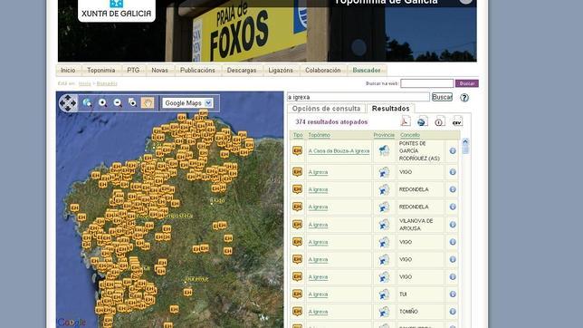This screenshot has width=583, height=328.
Task: Click the full extent globe zoom tool
Action: tap(88, 103)
